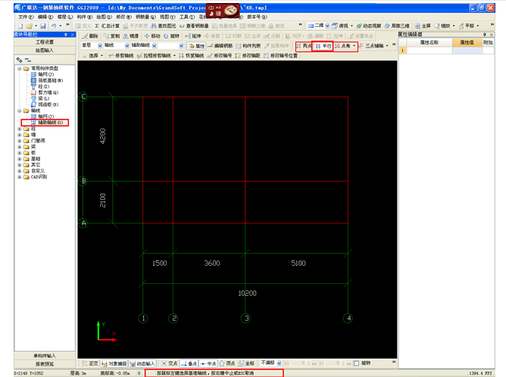Viewport: 506px width, 377px height.
Task: Click the 报表预览 report preview button
Action: [45, 364]
